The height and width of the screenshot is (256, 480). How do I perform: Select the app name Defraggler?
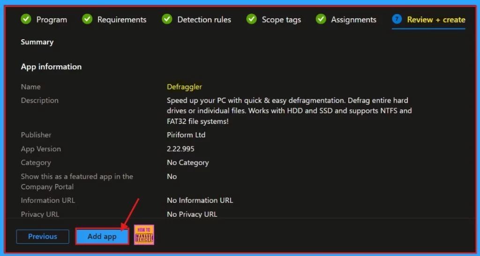click(x=184, y=87)
